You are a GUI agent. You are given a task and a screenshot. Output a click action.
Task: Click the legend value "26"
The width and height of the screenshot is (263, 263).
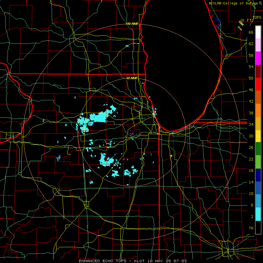point(251,148)
